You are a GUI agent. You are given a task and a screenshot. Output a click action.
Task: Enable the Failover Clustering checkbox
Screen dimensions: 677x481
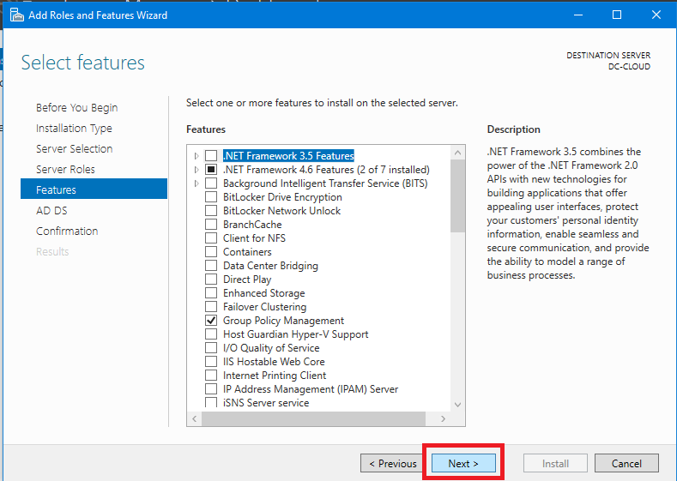[x=211, y=307]
